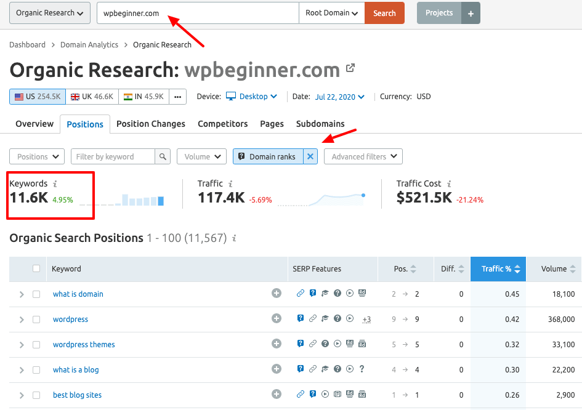
Task: Select the Positions tab
Action: tap(85, 124)
